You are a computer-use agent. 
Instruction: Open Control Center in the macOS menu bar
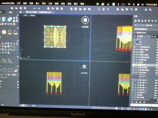(x=138, y=5)
